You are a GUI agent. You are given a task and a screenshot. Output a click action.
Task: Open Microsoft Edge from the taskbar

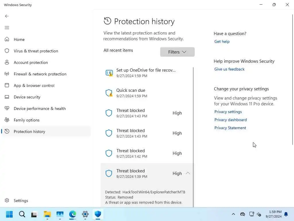73,214
